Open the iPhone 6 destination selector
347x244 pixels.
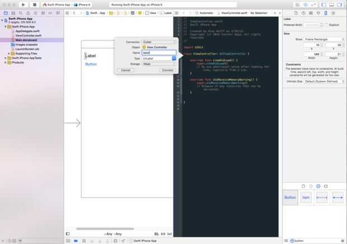[x=82, y=4]
